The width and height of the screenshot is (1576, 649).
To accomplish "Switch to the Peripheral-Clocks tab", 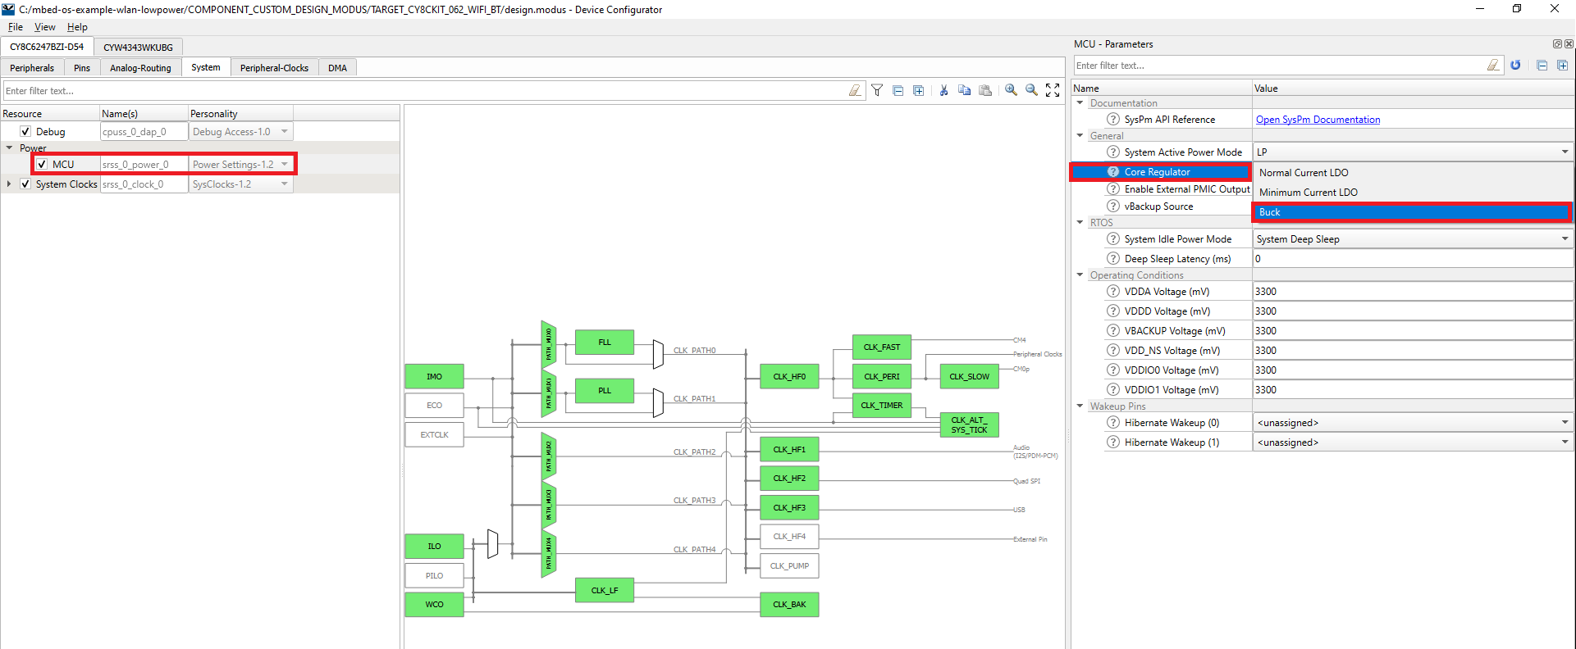I will [274, 68].
